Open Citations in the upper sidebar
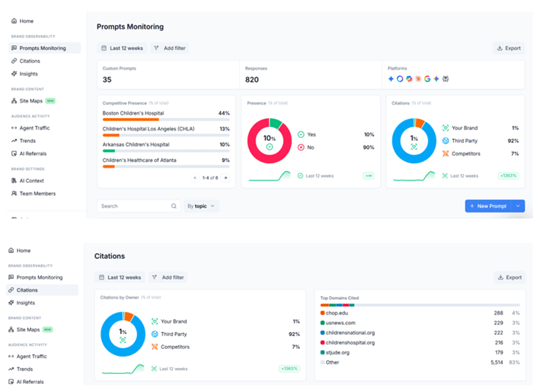The image size is (540, 391). click(x=26, y=61)
